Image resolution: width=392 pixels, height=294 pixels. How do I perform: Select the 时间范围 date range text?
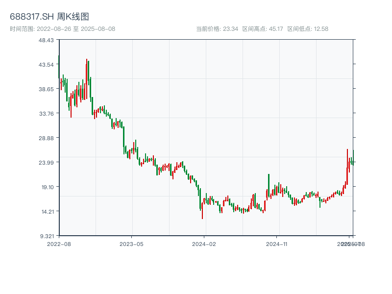coord(63,29)
